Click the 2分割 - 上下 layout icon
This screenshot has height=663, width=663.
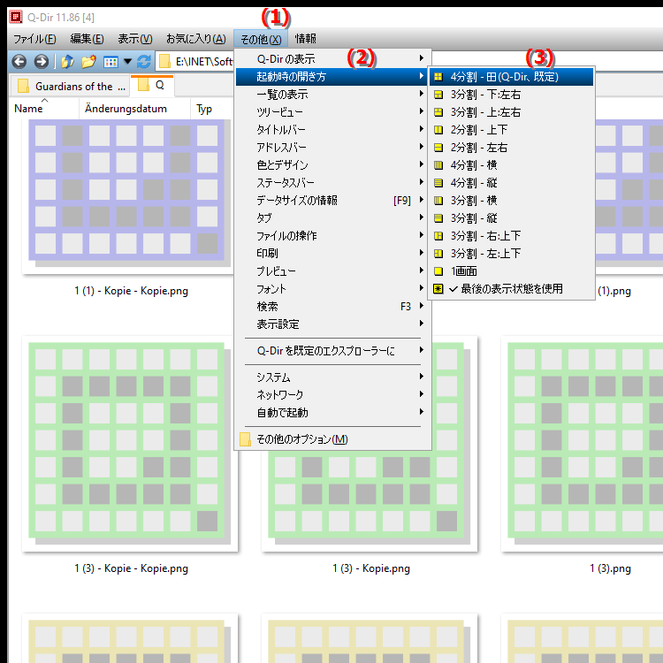click(438, 130)
